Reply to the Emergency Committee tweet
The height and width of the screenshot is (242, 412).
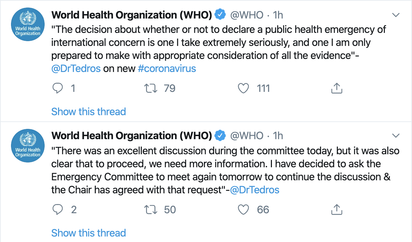[x=58, y=209]
